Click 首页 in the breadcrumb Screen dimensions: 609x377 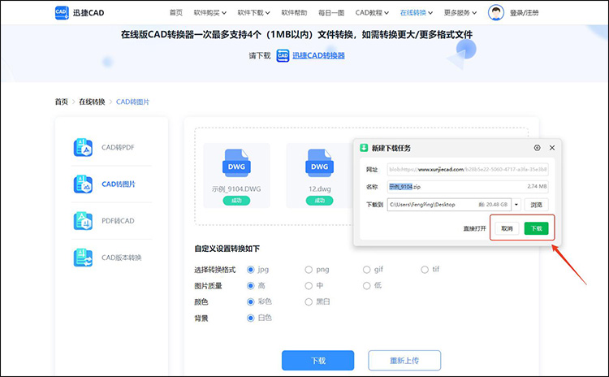(62, 102)
